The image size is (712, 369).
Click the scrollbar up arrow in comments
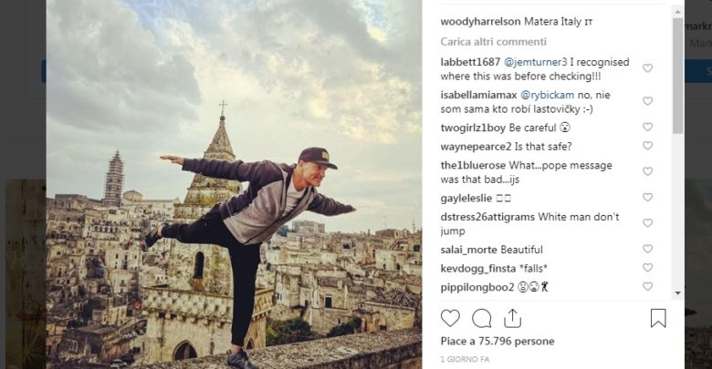point(677,12)
